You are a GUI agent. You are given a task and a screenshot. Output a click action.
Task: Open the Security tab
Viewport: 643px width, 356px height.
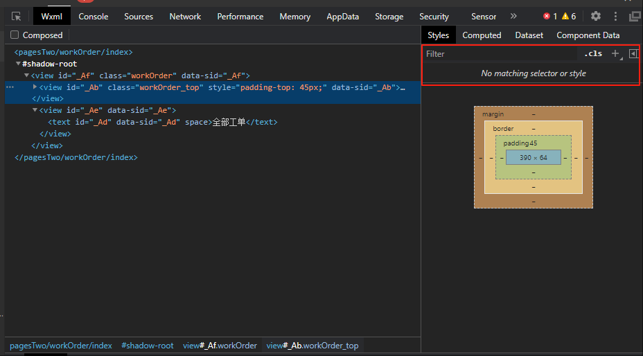coord(434,17)
